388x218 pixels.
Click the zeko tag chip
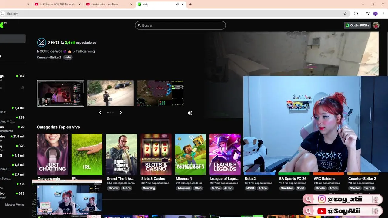68,58
